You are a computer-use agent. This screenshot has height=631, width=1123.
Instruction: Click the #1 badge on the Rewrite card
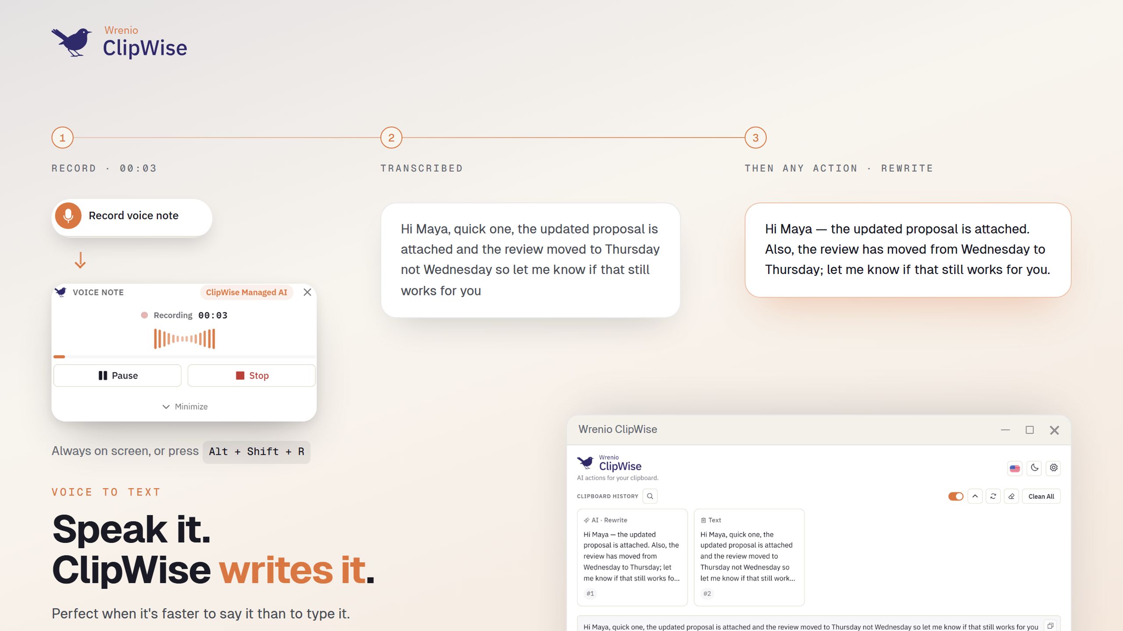(590, 594)
